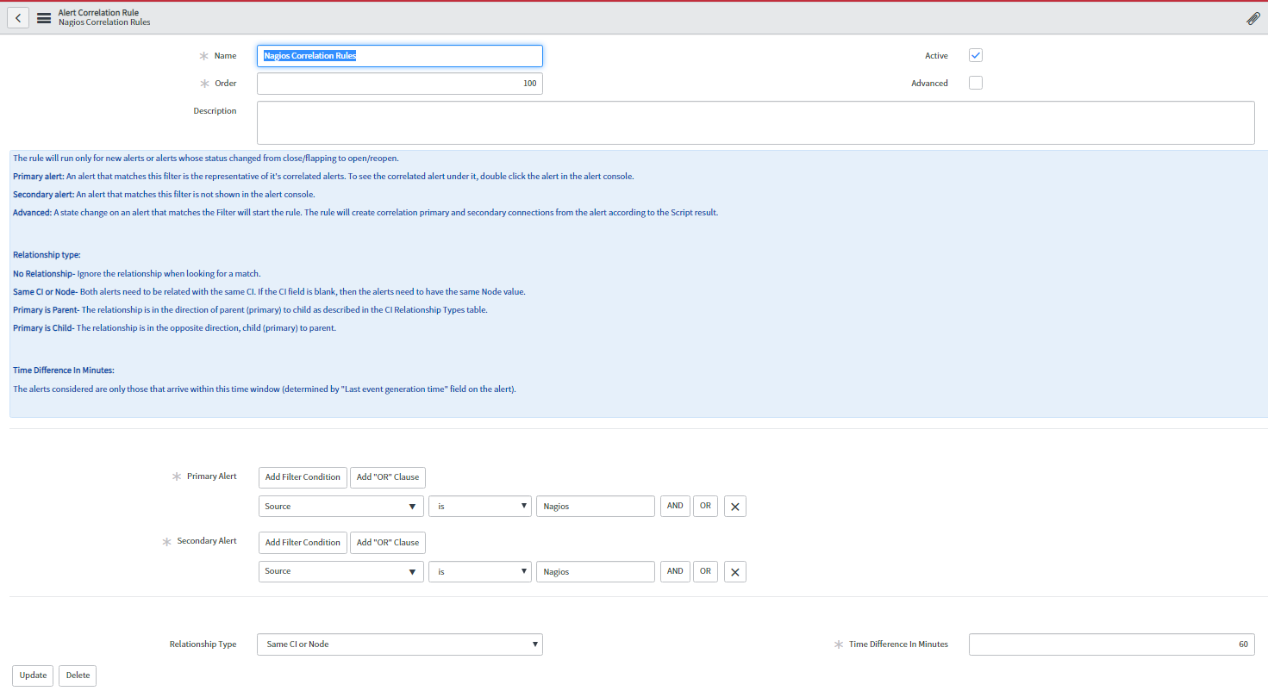Toggle the Active checkbox
Viewport: 1268px width, 691px height.
[x=976, y=55]
